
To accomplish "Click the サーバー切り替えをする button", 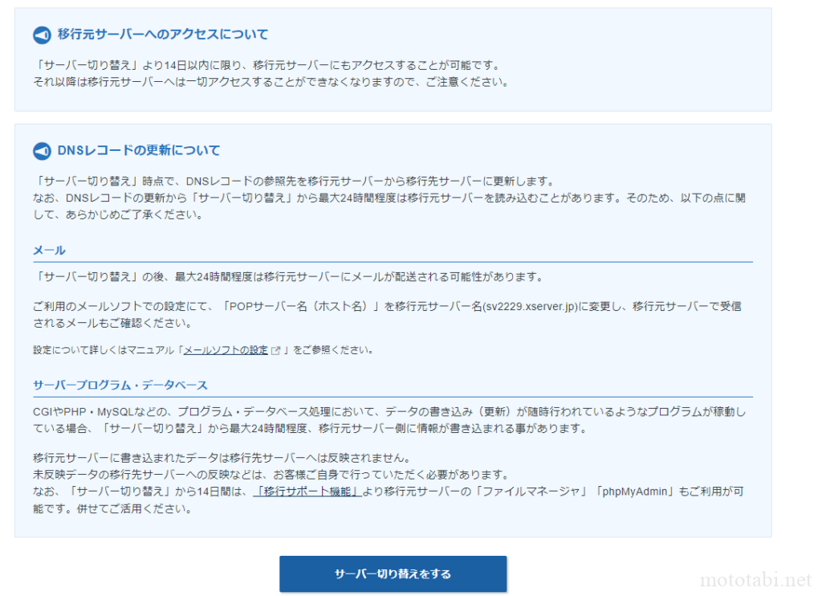I will (x=393, y=574).
